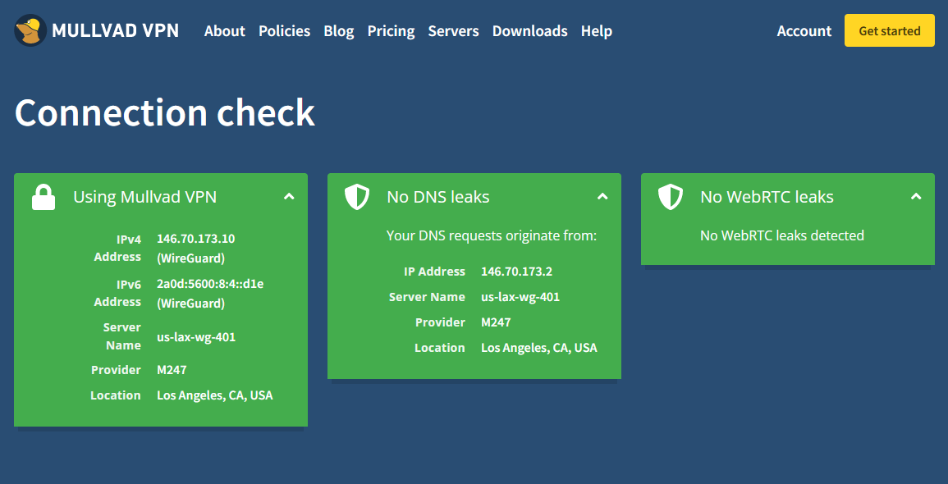Click the lock icon in Using Mullvad VPN card

click(44, 197)
